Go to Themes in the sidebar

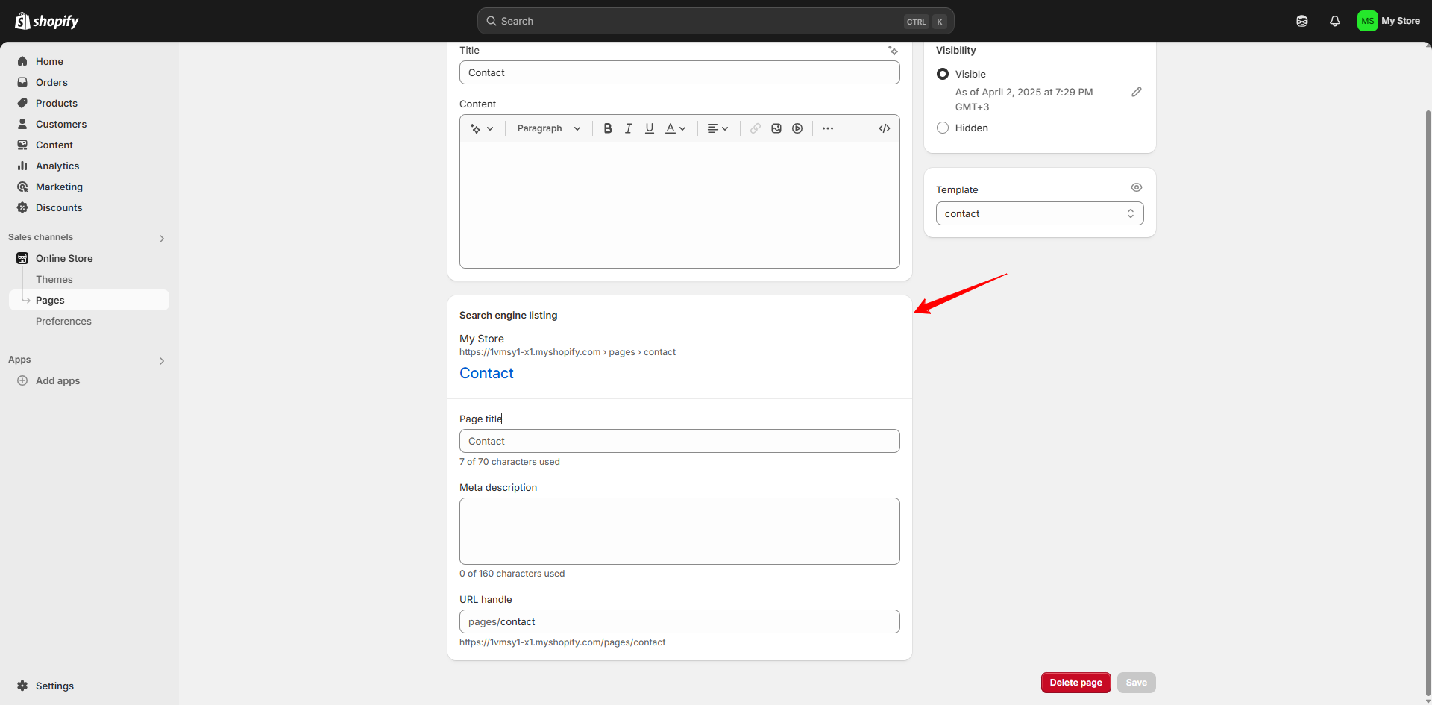54,278
